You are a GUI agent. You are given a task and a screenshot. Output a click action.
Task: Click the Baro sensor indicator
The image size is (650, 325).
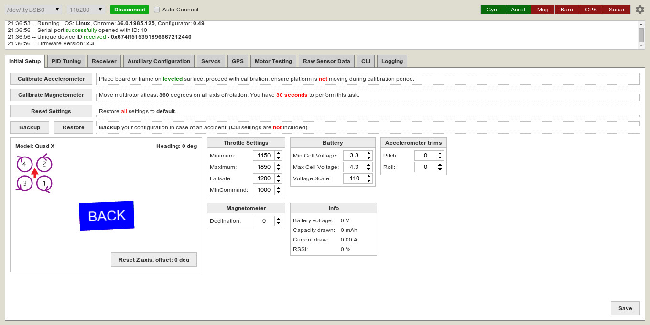click(x=567, y=10)
